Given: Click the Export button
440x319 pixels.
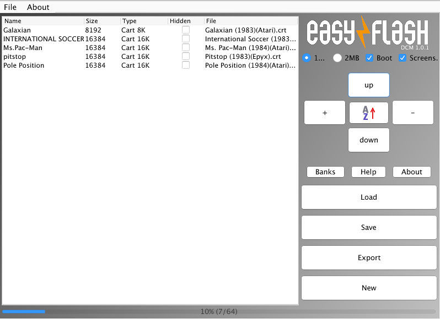Looking at the screenshot, I should [369, 258].
